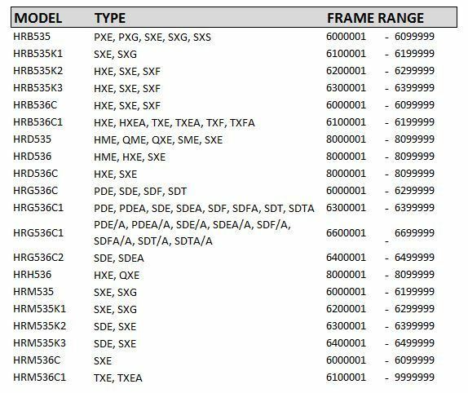The width and height of the screenshot is (468, 393).
Task: Click the FRAME RANGE column header
Action: (376, 18)
